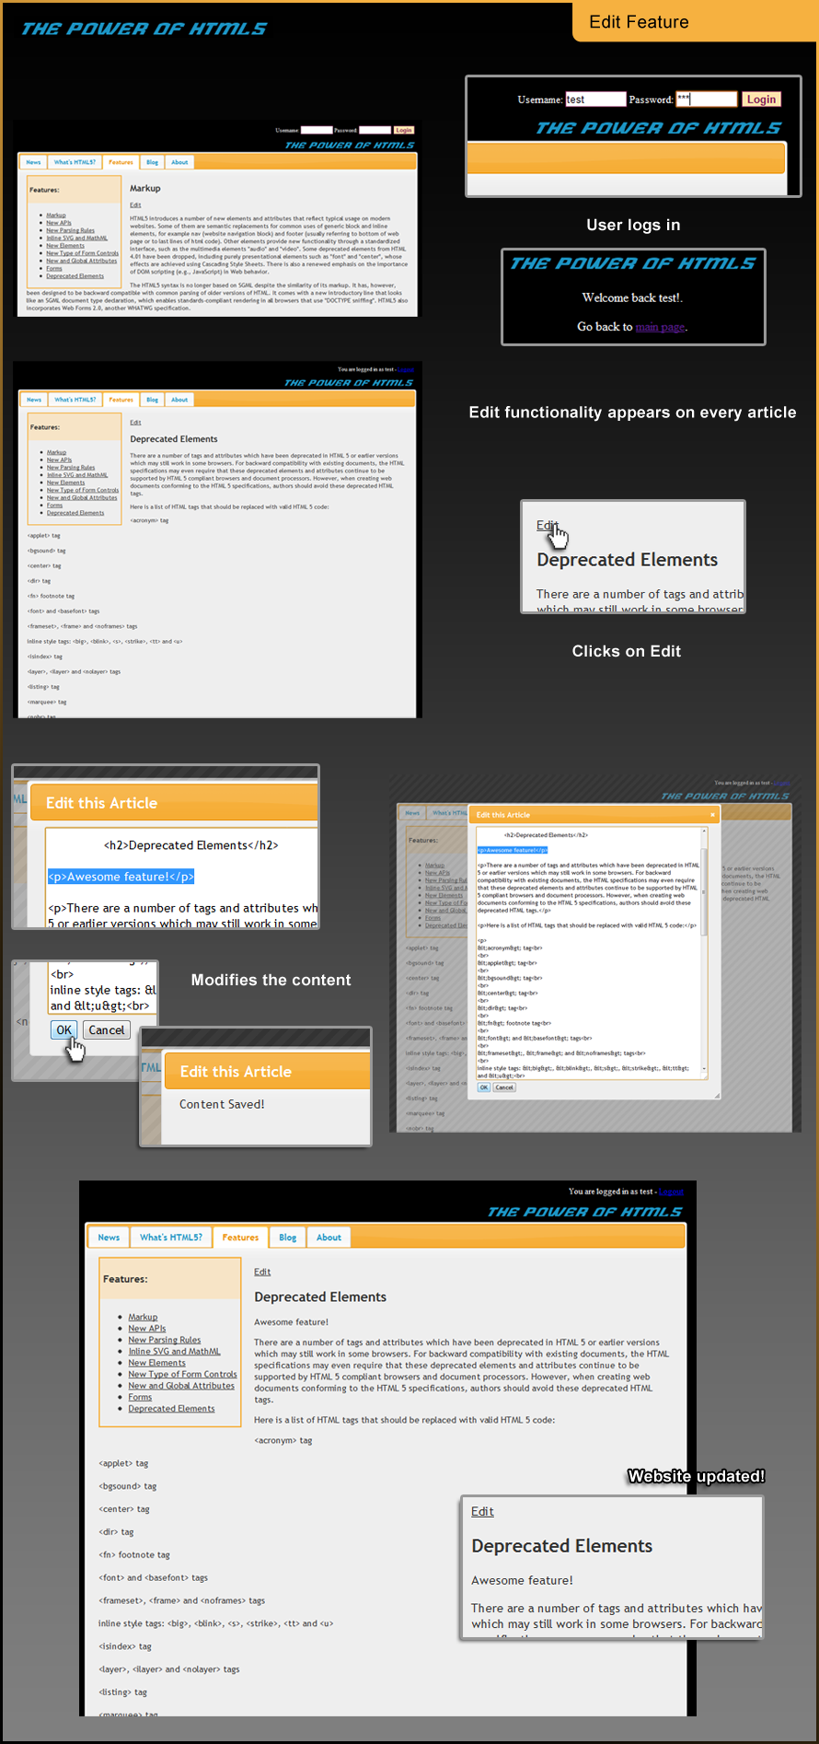819x1744 pixels.
Task: Click highlighted '<p>Awesome feature!</p>' in the enlarged editor
Action: [x=121, y=877]
